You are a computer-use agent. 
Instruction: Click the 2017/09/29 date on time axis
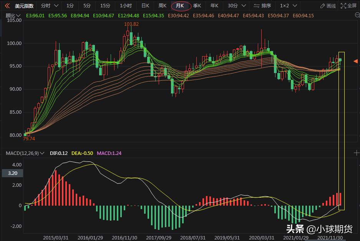tap(159, 238)
